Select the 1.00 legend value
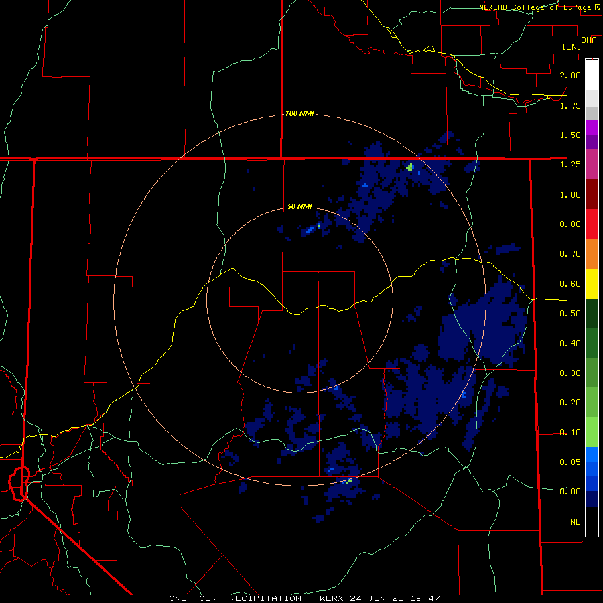 point(570,194)
